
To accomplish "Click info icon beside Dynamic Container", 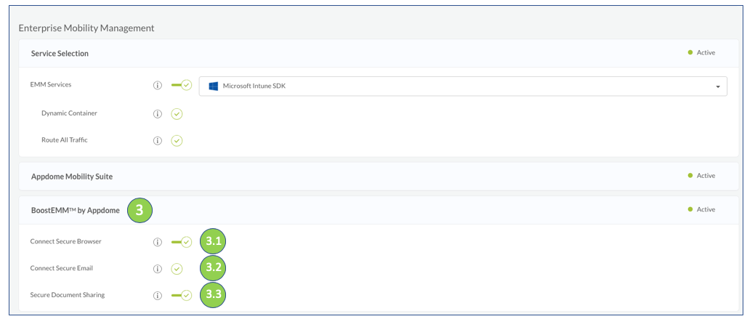I will point(158,114).
